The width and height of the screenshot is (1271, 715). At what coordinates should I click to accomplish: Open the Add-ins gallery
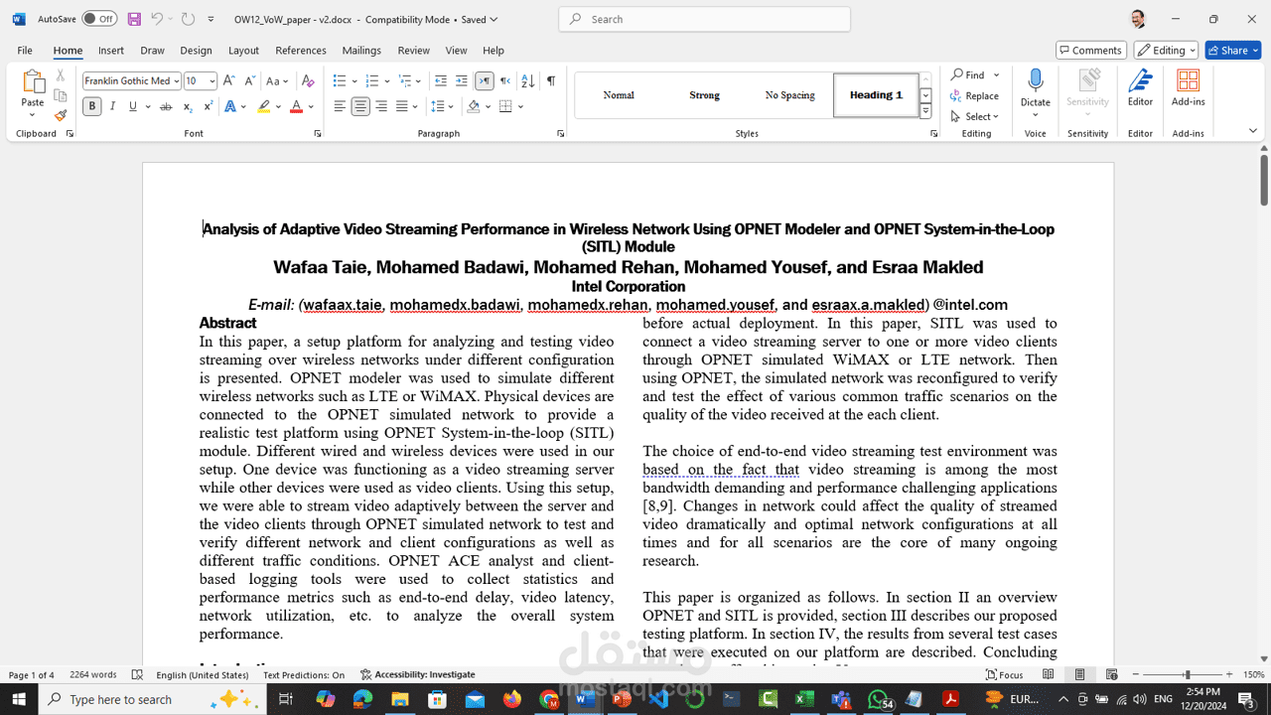coord(1188,88)
